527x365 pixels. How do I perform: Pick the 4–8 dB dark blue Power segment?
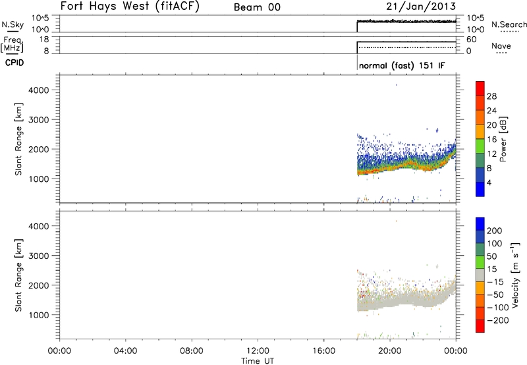tap(480, 175)
